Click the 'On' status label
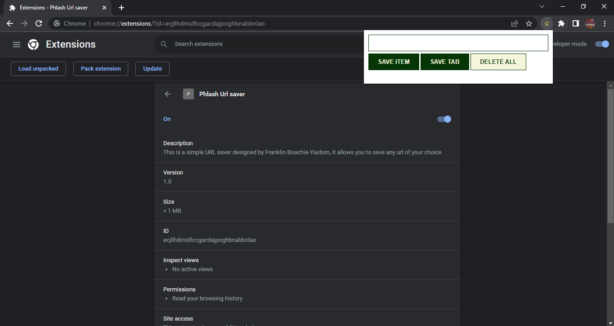The image size is (614, 326). [x=167, y=119]
